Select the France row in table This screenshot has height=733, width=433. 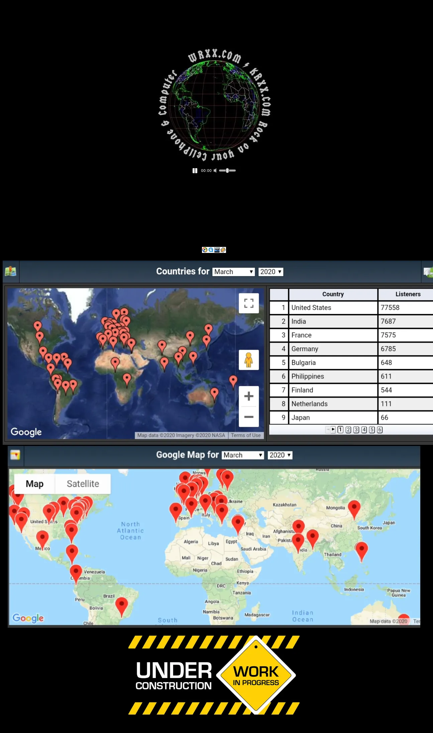pyautogui.click(x=351, y=335)
